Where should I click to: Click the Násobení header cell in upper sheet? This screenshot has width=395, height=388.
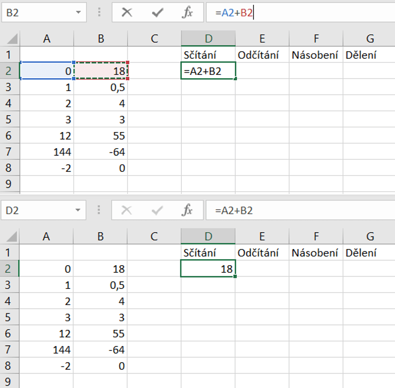(x=316, y=54)
